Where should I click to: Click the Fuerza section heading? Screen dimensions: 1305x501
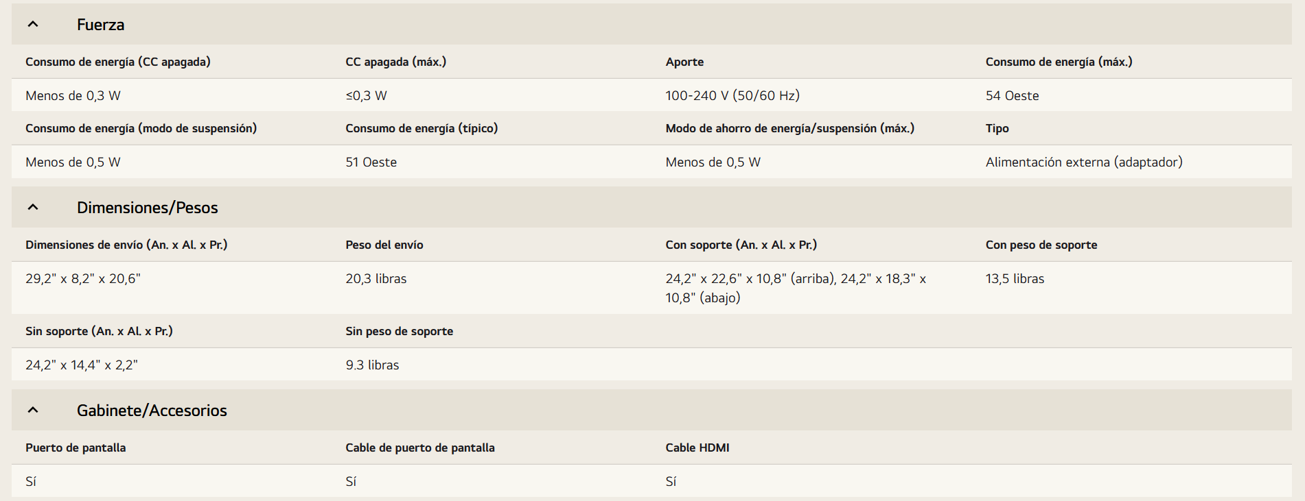pyautogui.click(x=101, y=25)
